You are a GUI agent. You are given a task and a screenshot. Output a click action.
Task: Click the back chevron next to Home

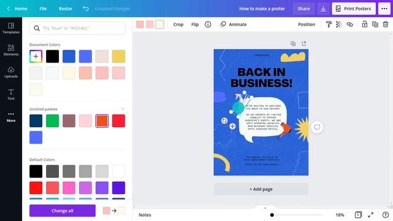tap(8, 9)
